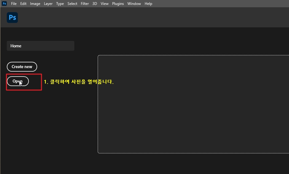This screenshot has width=289, height=174.
Task: Click the Create new button
Action: click(22, 67)
